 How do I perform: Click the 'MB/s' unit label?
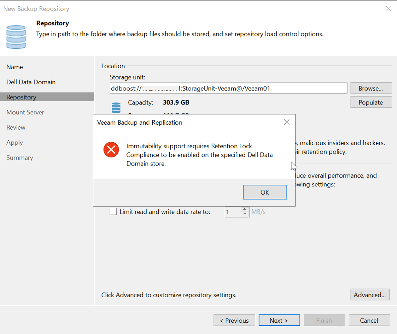point(258,212)
